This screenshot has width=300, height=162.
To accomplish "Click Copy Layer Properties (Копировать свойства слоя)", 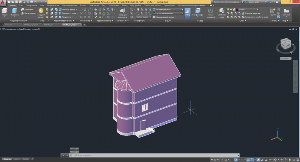I will coord(255,17).
